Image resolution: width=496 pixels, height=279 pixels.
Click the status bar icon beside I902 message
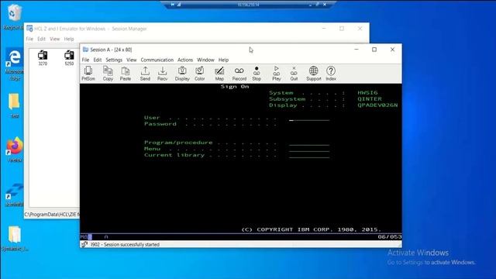point(84,244)
